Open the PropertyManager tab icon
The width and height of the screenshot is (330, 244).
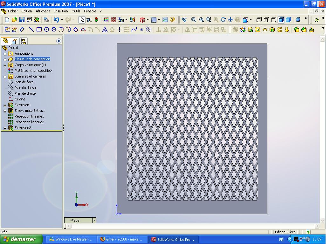[x=14, y=41]
